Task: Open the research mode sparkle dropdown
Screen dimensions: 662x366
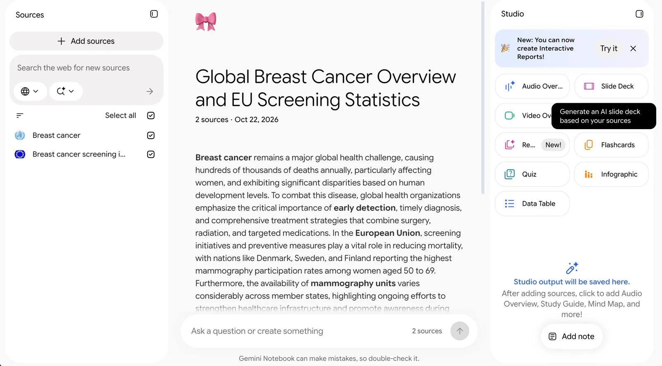Action: click(x=66, y=91)
